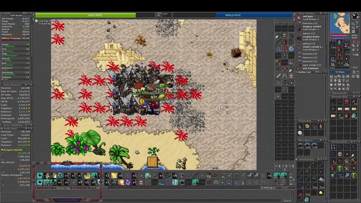Click the ice cream cone in Pirate Bag
The width and height of the screenshot is (361, 203).
pyautogui.click(x=321, y=126)
